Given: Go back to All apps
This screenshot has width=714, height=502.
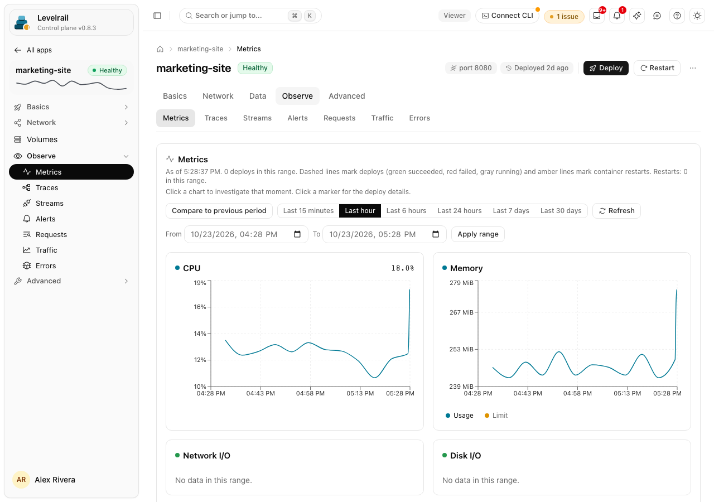Looking at the screenshot, I should [33, 50].
